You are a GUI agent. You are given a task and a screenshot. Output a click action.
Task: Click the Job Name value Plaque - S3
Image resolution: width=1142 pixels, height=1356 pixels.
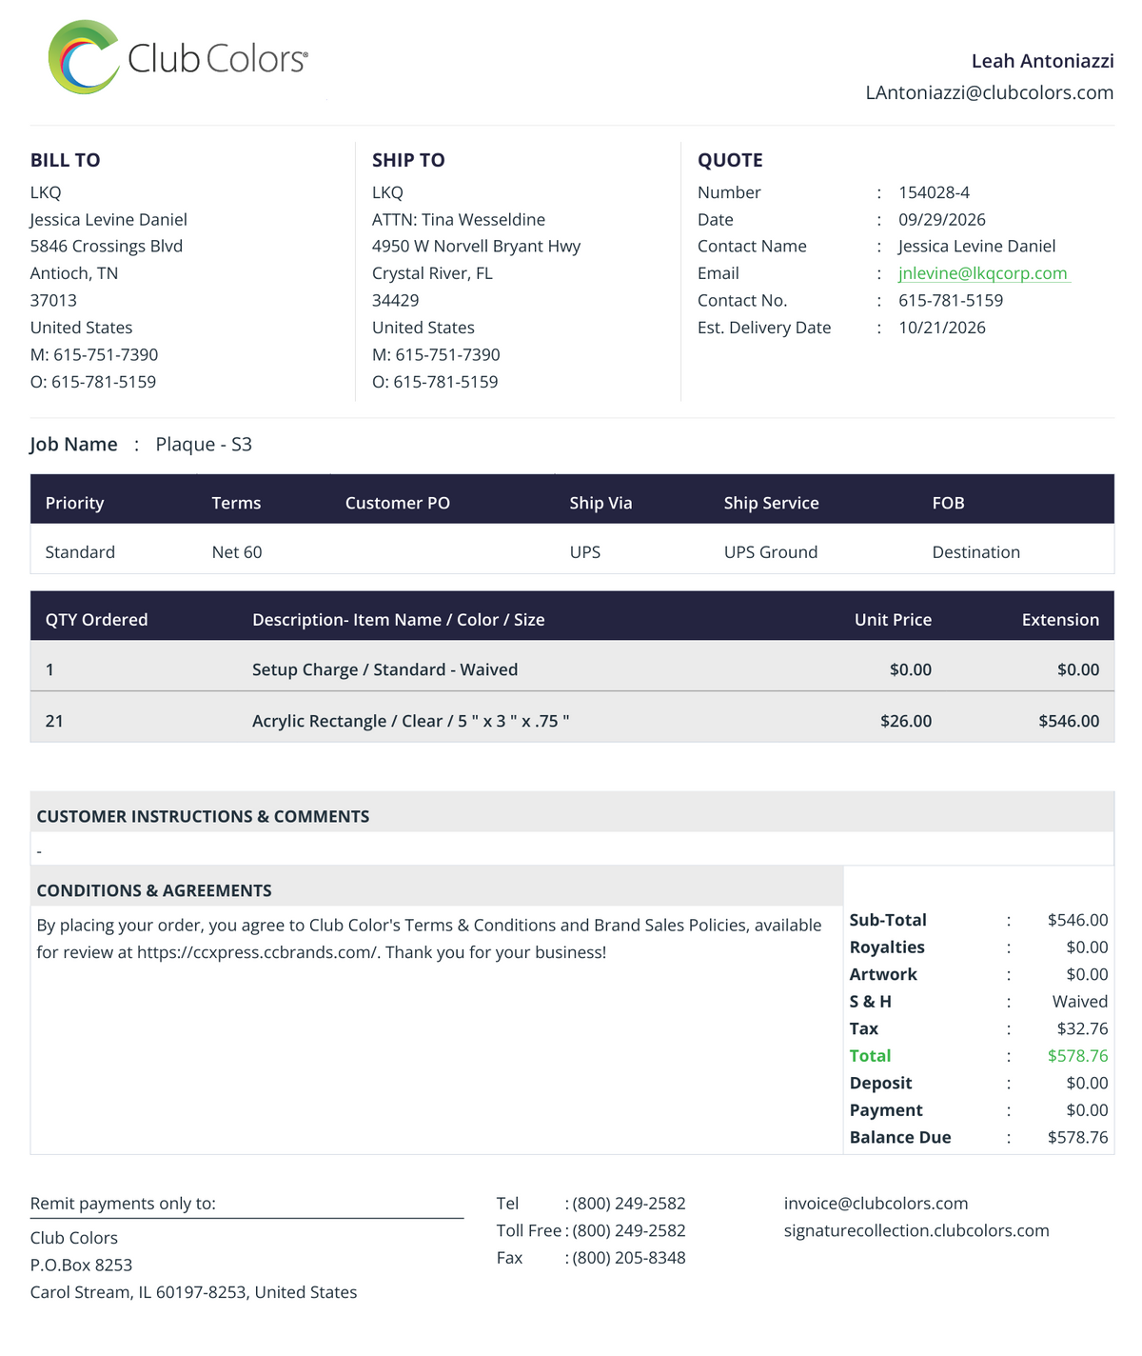click(204, 445)
